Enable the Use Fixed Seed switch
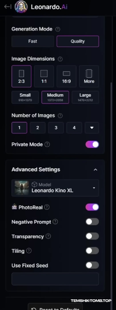The width and height of the screenshot is (116, 310). pos(92,265)
